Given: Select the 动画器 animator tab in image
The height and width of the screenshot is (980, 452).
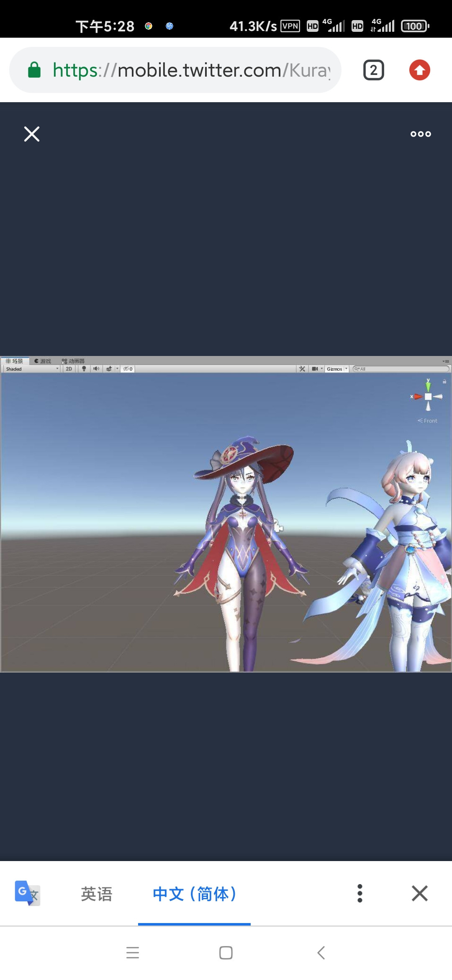Looking at the screenshot, I should [x=73, y=361].
